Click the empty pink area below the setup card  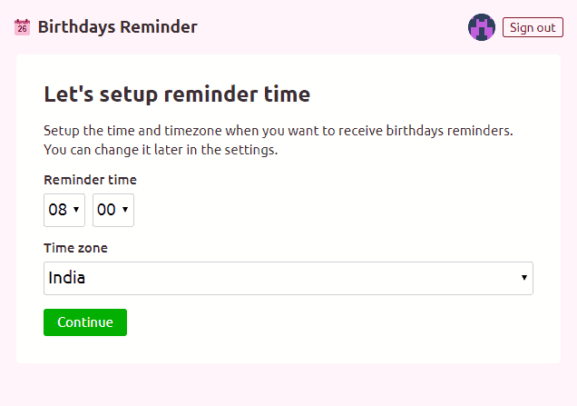288,385
